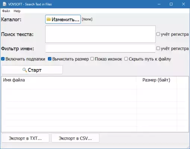Focus the Фильтр имен input field
Viewport: 190px width, 149px height.
click(x=100, y=48)
